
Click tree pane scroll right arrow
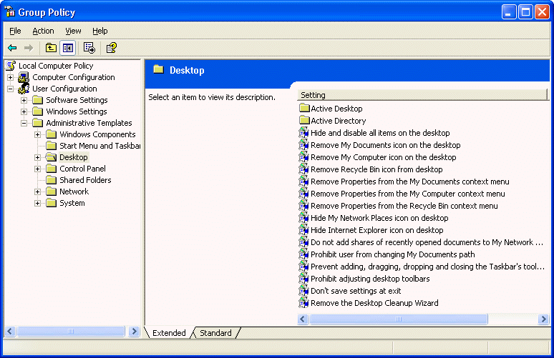pyautogui.click(x=134, y=331)
